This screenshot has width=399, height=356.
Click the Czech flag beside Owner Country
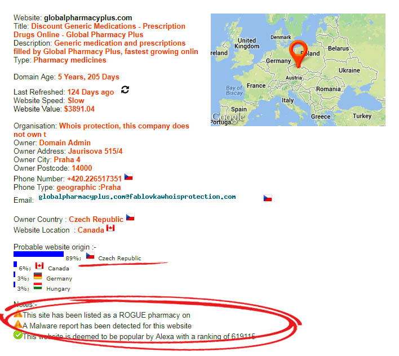(130, 217)
